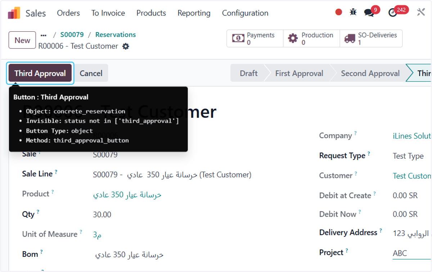The width and height of the screenshot is (432, 272).
Task: Click the Payments money icon
Action: coord(238,38)
